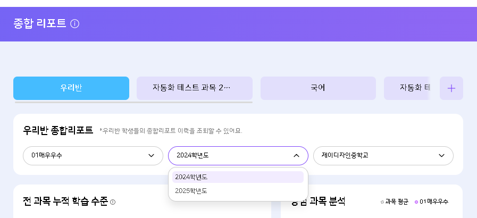Image resolution: width=477 pixels, height=218 pixels.
Task: Collapse the year list using the up chevron
Action: click(x=296, y=156)
